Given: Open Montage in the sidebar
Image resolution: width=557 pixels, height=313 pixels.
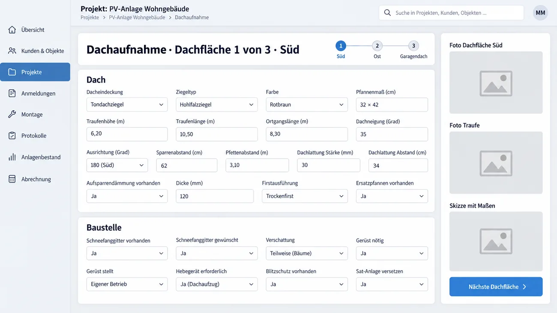Looking at the screenshot, I should click(x=35, y=115).
